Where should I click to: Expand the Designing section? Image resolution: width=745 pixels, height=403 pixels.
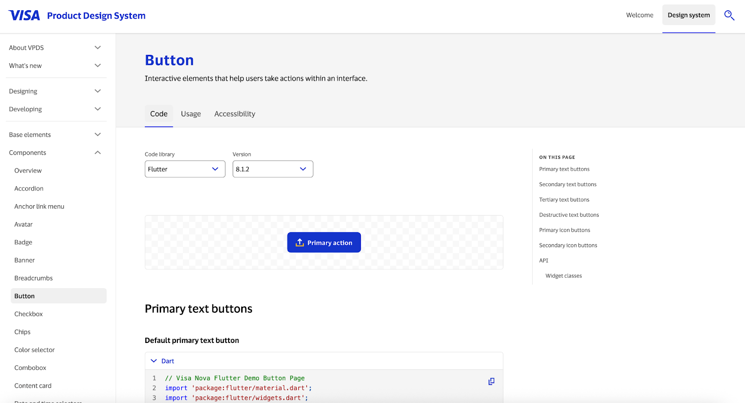56,91
